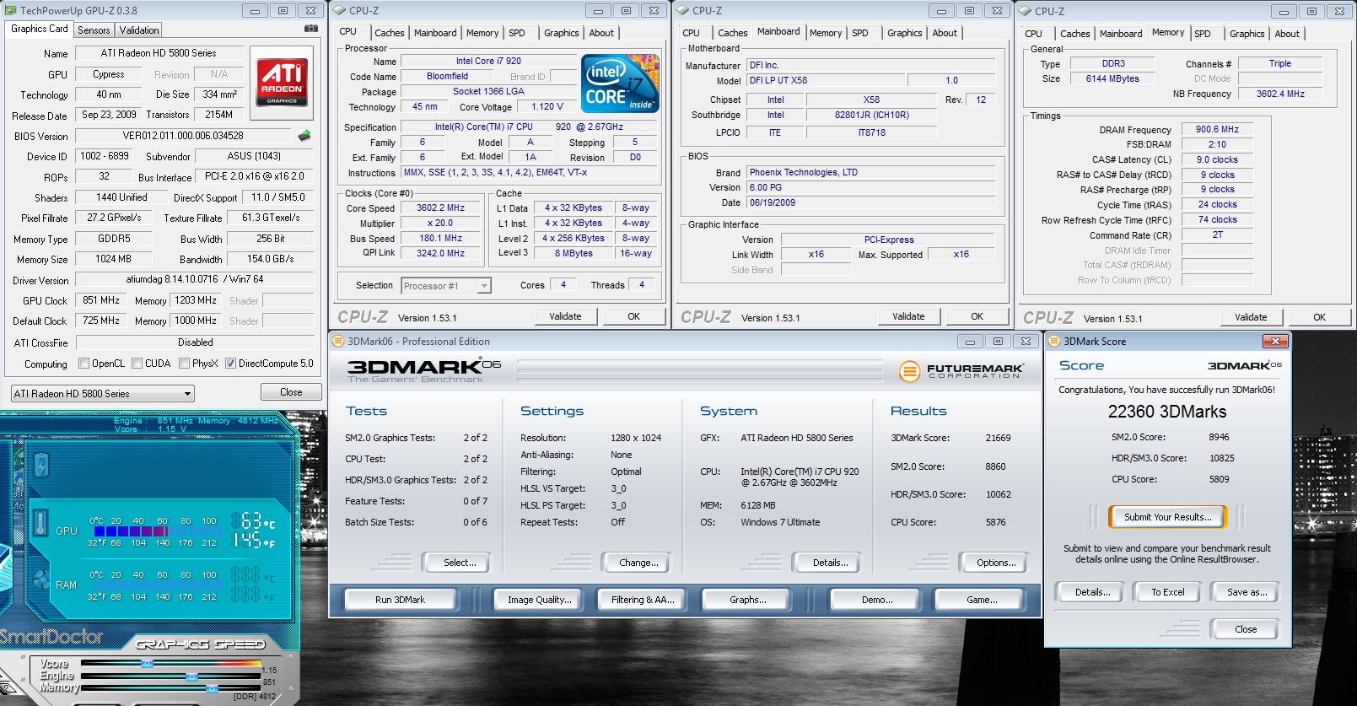This screenshot has width=1357, height=706.
Task: Click the 3DMark Score window title icon
Action: [x=1054, y=342]
